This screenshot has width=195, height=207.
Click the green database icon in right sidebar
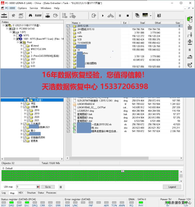[190, 19]
